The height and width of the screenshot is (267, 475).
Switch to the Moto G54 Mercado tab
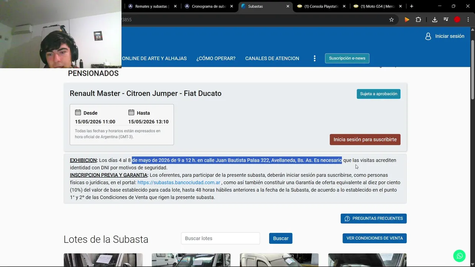378,6
